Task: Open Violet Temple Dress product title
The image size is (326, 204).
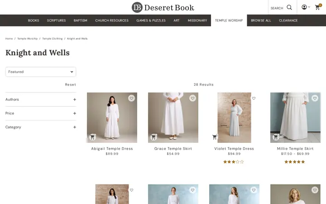Action: pyautogui.click(x=234, y=149)
